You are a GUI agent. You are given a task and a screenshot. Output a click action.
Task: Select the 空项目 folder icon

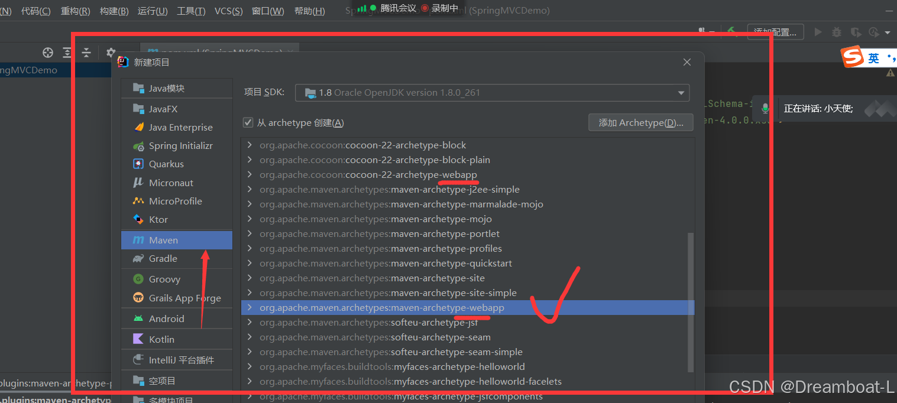click(x=138, y=381)
